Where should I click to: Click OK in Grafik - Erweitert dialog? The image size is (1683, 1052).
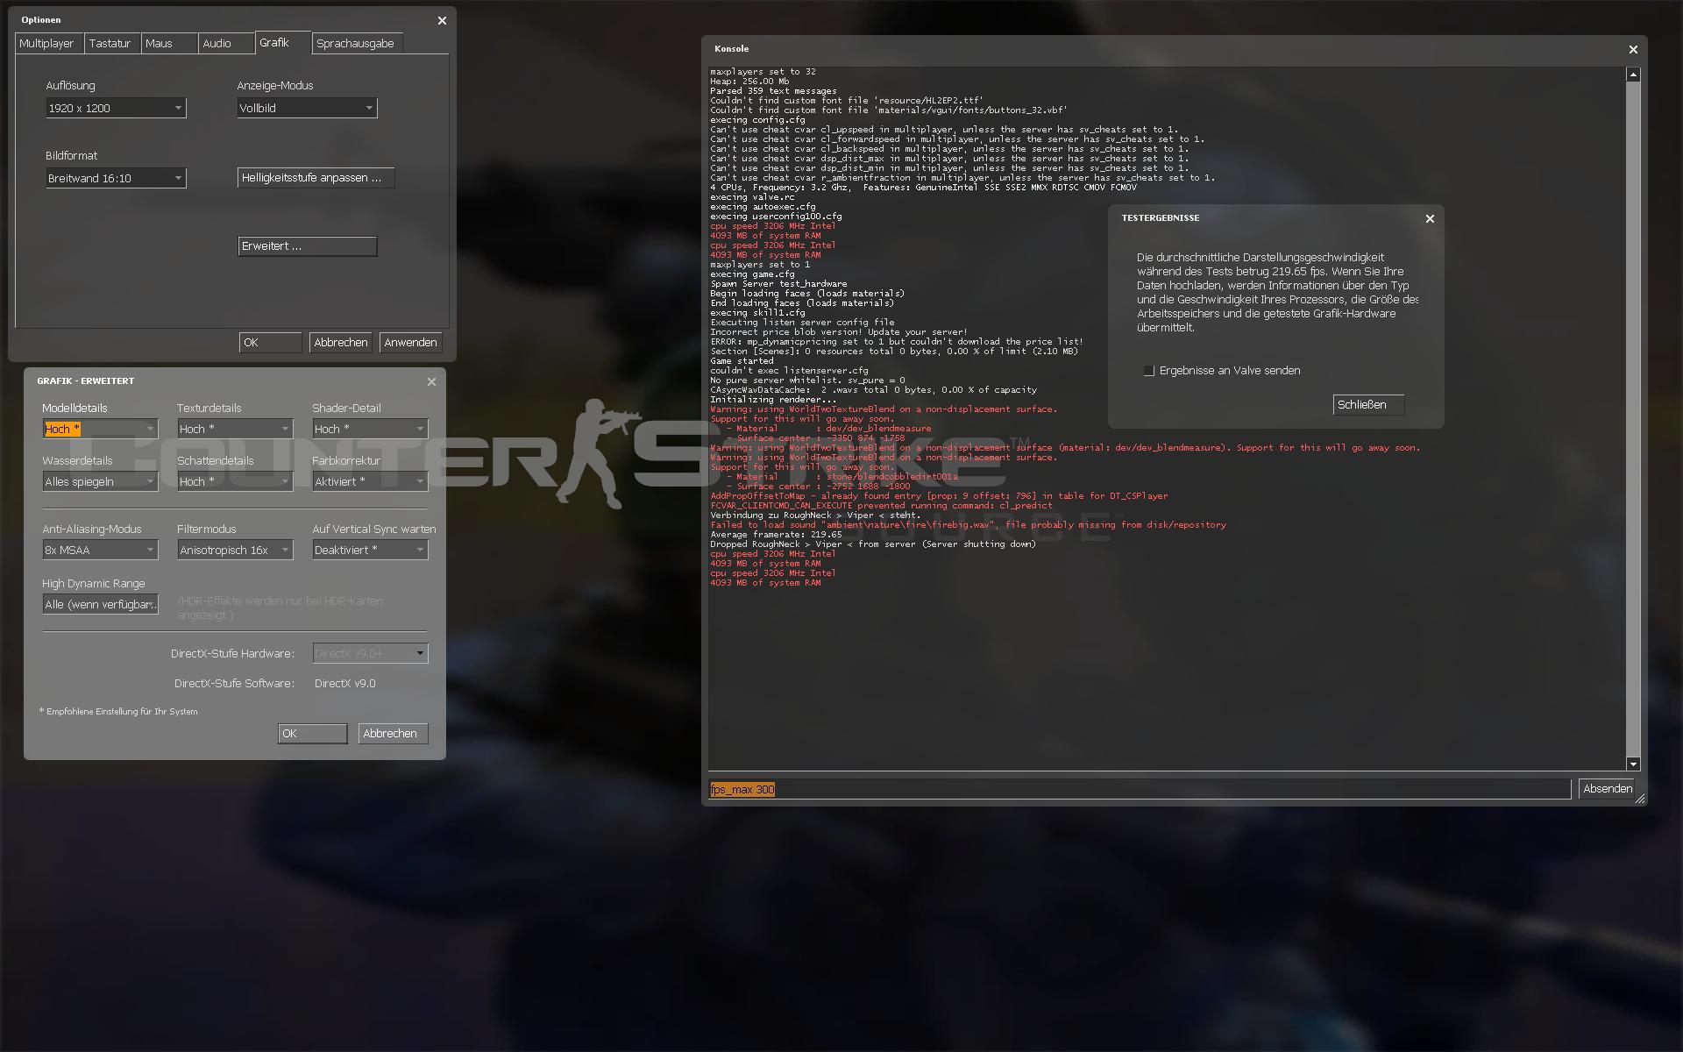312,734
